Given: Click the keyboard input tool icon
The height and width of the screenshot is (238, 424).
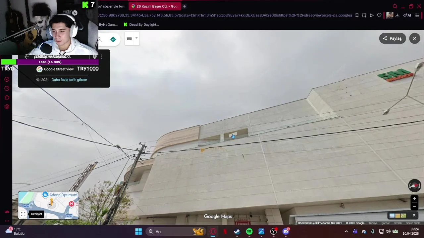Looking at the screenshot, I should [129, 39].
